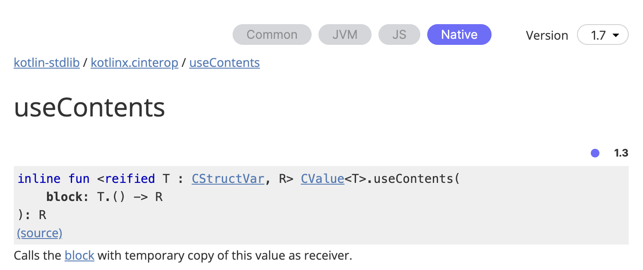Toggle the JVM platform filter
643x270 pixels.
[x=345, y=35]
